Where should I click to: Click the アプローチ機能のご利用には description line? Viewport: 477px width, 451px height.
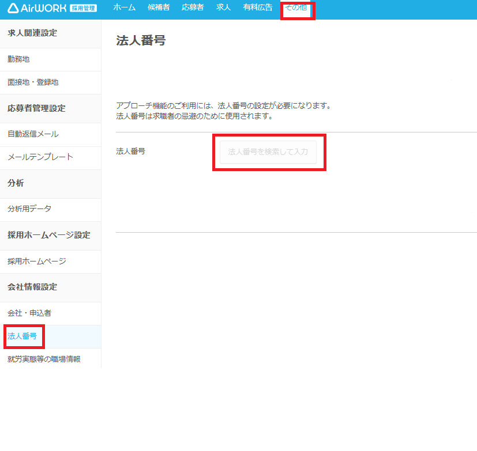coord(224,105)
